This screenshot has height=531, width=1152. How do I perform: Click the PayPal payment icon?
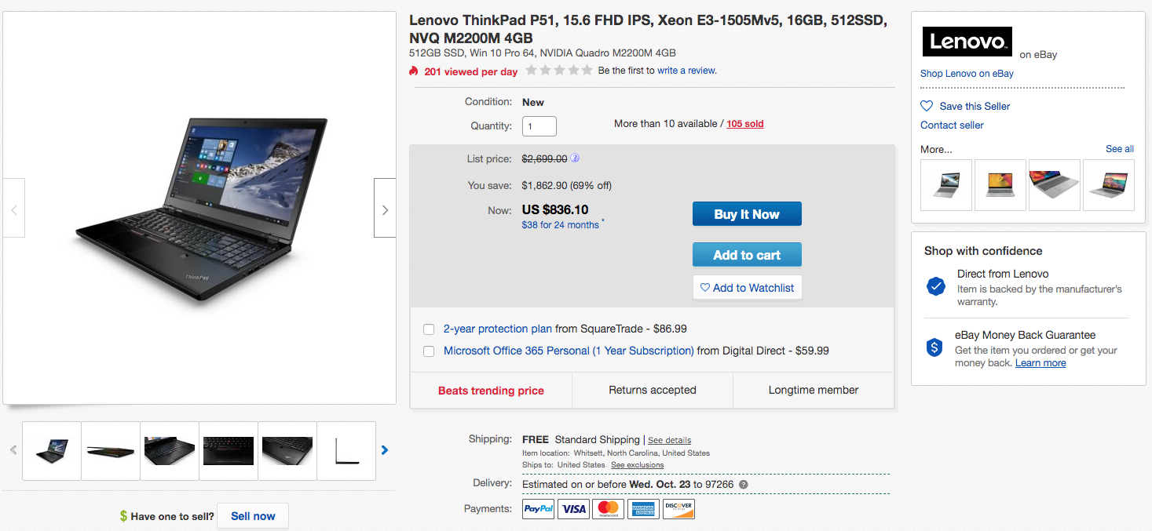539,509
